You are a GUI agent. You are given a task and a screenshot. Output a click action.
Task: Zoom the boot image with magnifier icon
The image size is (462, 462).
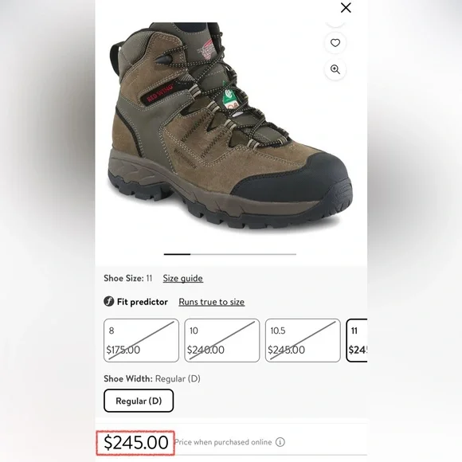(x=335, y=69)
